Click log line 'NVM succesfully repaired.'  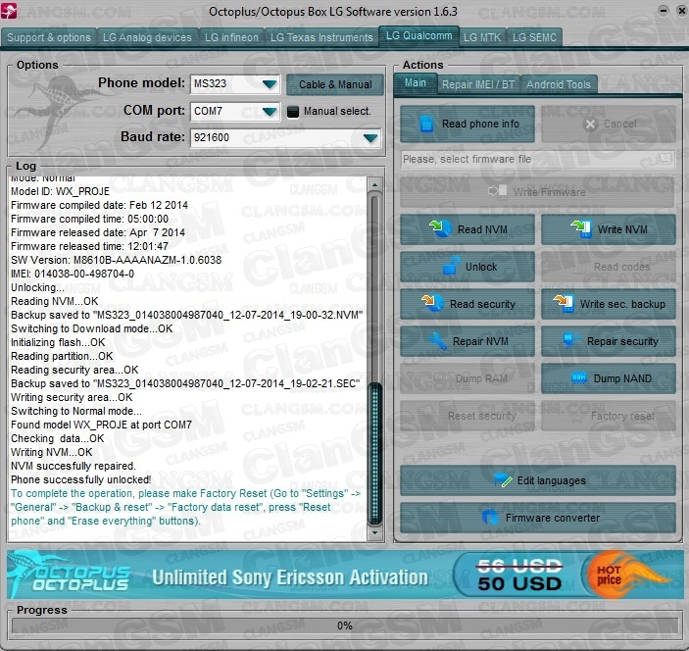74,466
